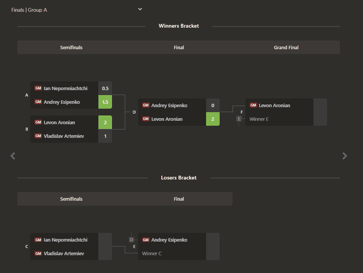Click Aronian's green 2 score in match D
The height and width of the screenshot is (273, 363).
pos(213,119)
